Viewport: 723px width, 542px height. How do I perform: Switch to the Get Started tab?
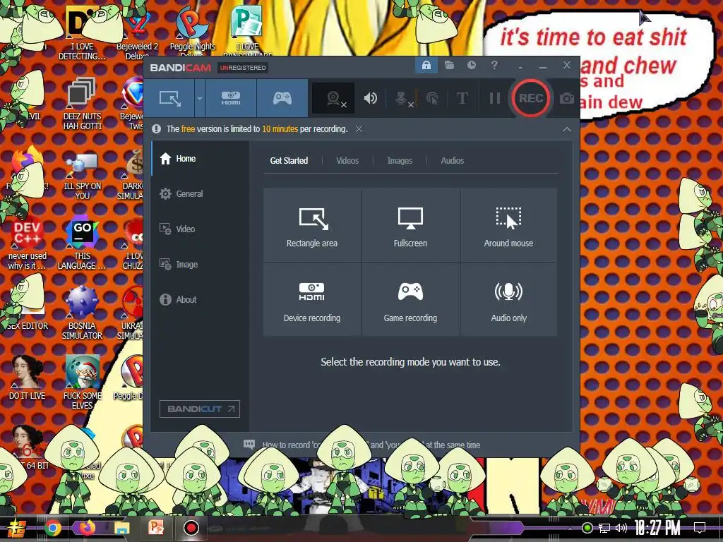tap(289, 160)
